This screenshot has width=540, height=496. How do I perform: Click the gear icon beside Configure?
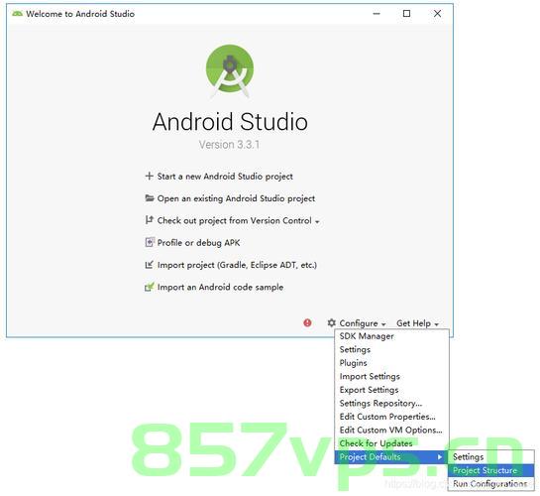tap(331, 323)
